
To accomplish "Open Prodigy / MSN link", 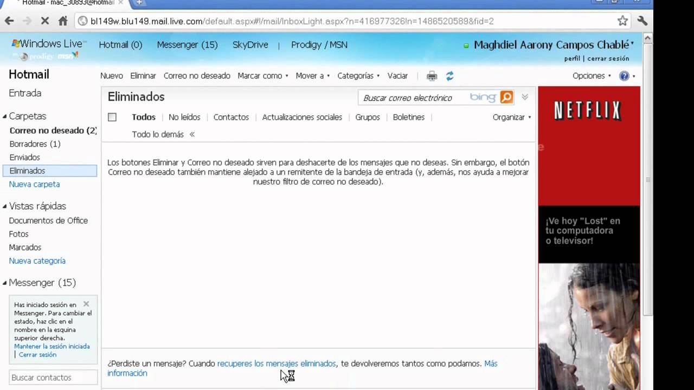I will click(319, 45).
